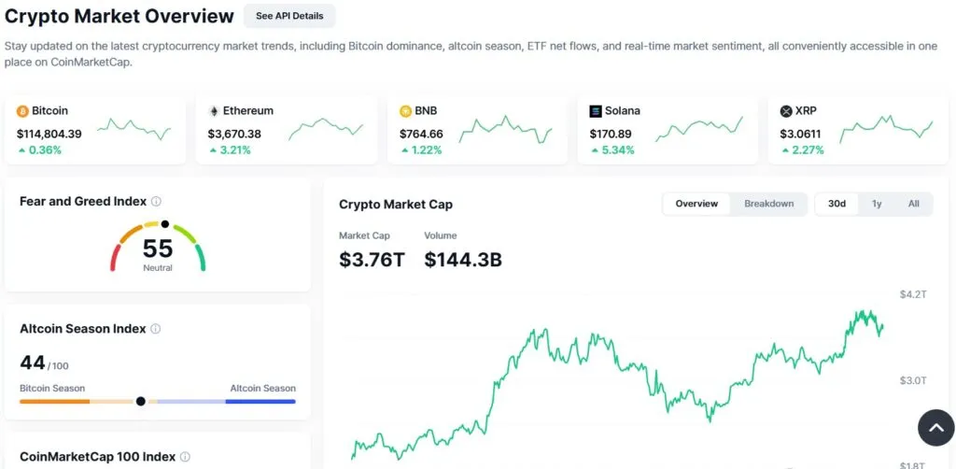Image resolution: width=956 pixels, height=469 pixels.
Task: Click the Ethereum 3.21% gain indicator
Action: point(230,149)
